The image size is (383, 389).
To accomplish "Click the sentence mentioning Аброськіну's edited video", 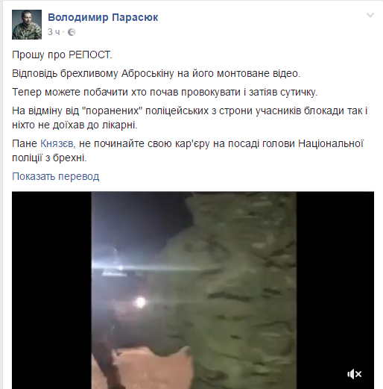I will click(x=156, y=73).
